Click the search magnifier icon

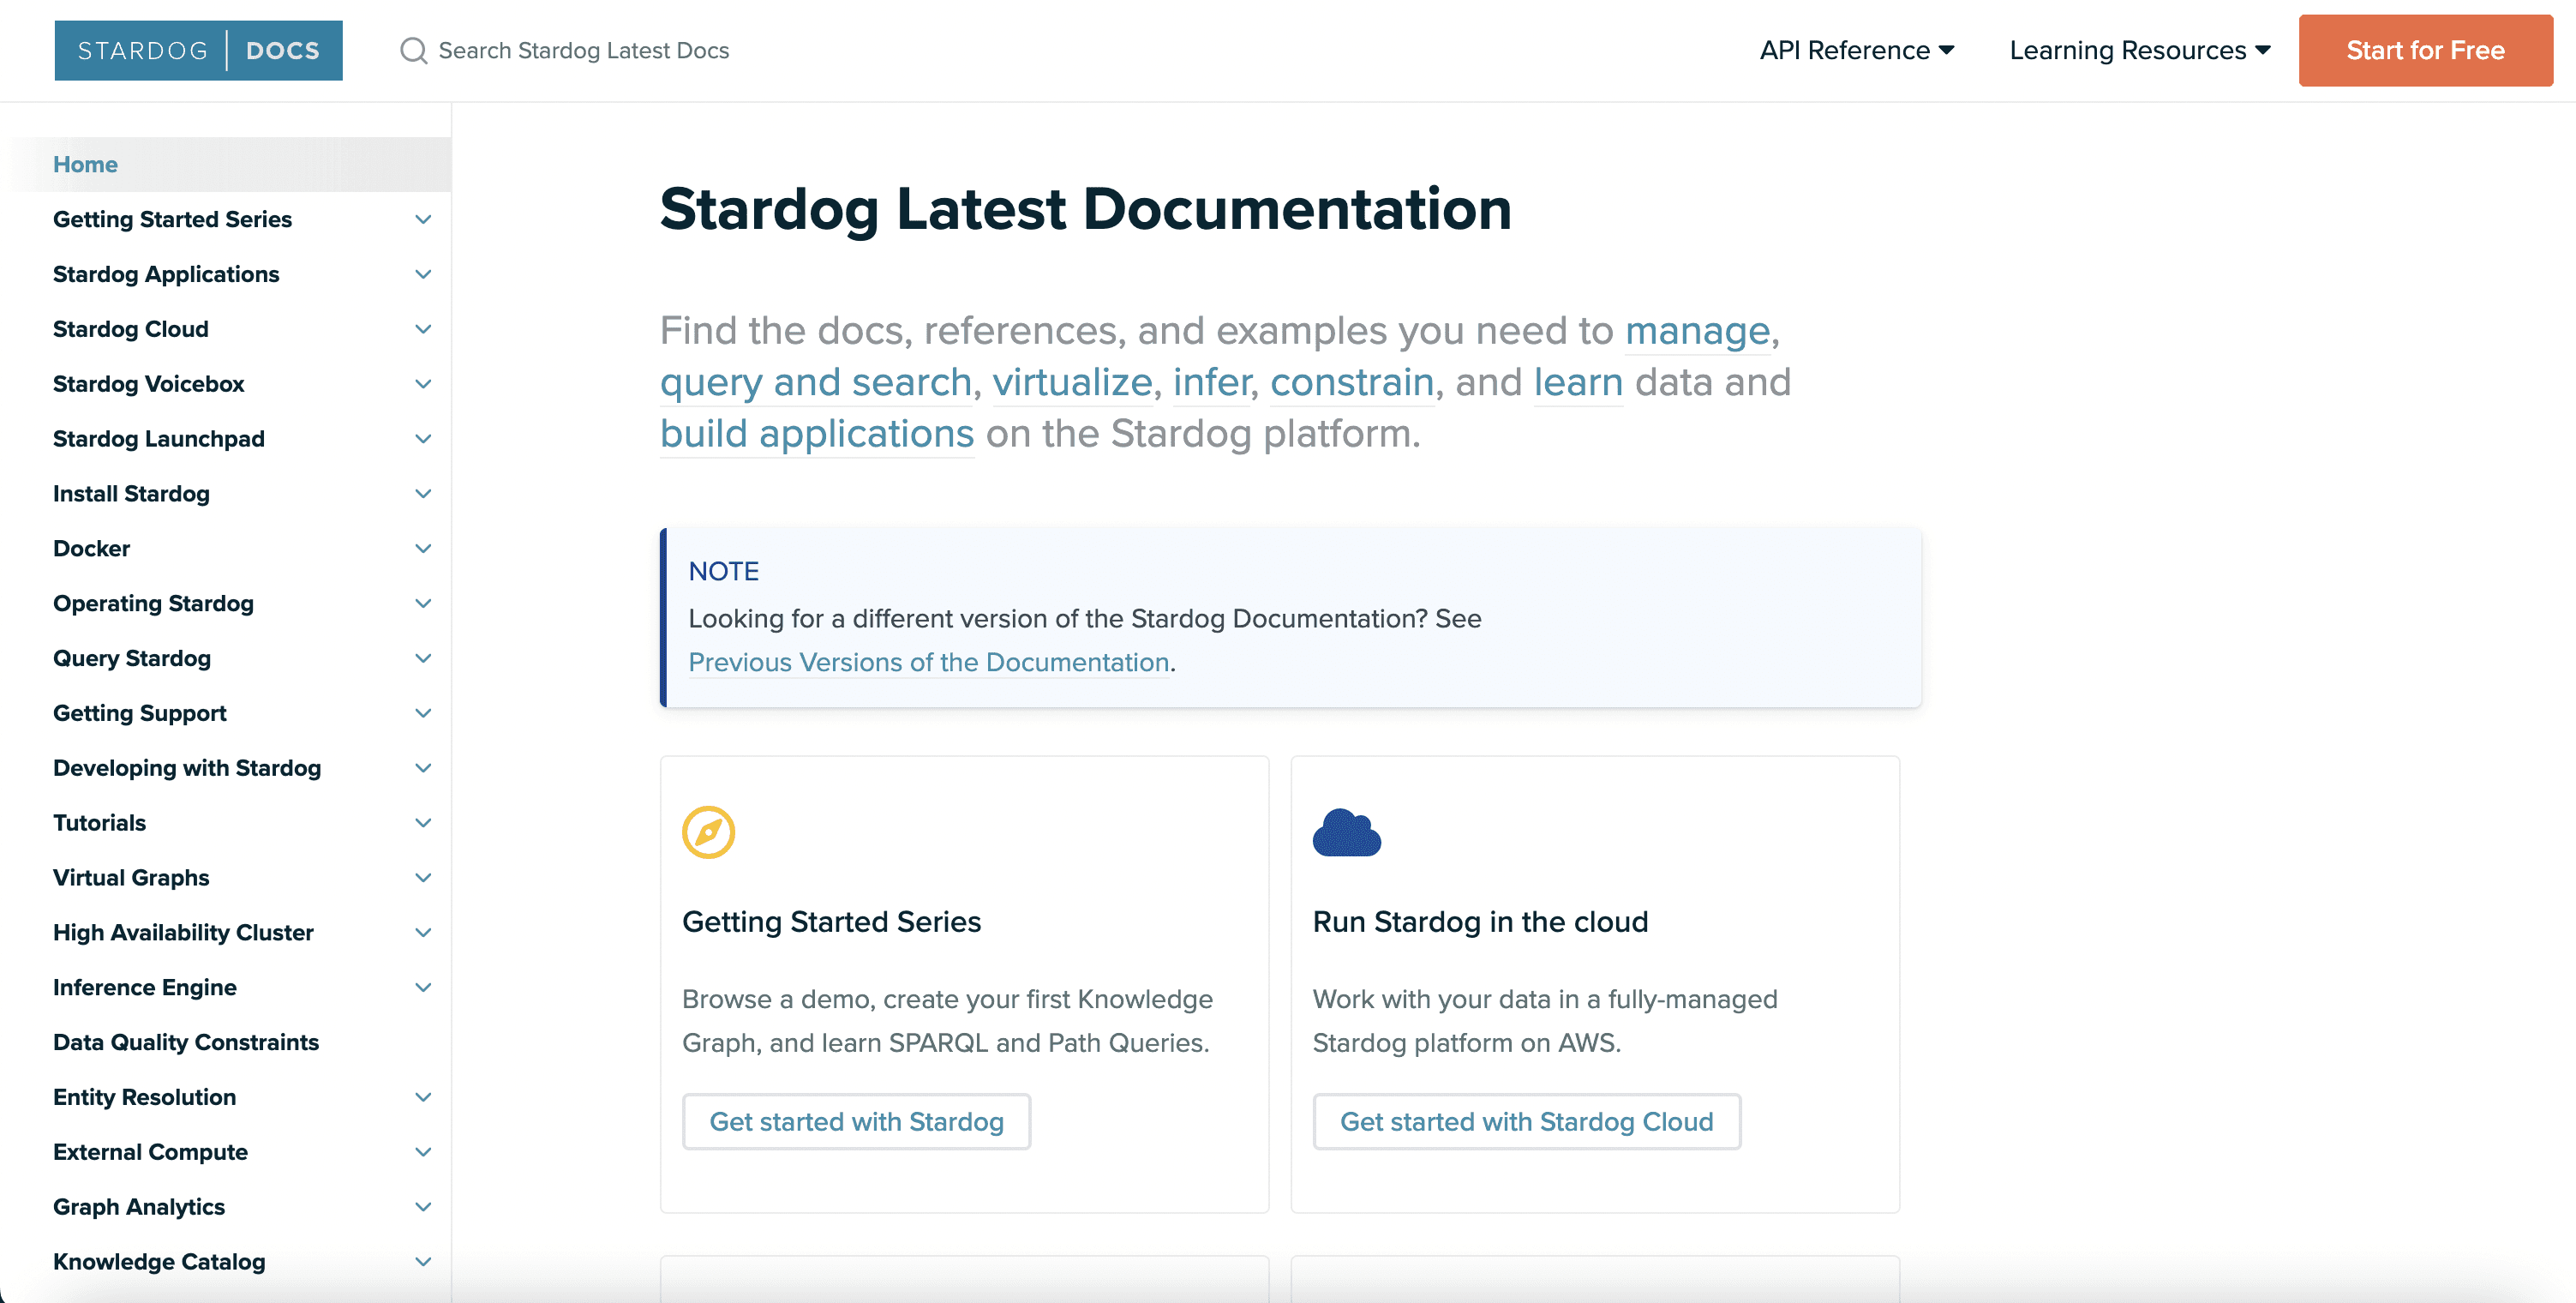413,50
